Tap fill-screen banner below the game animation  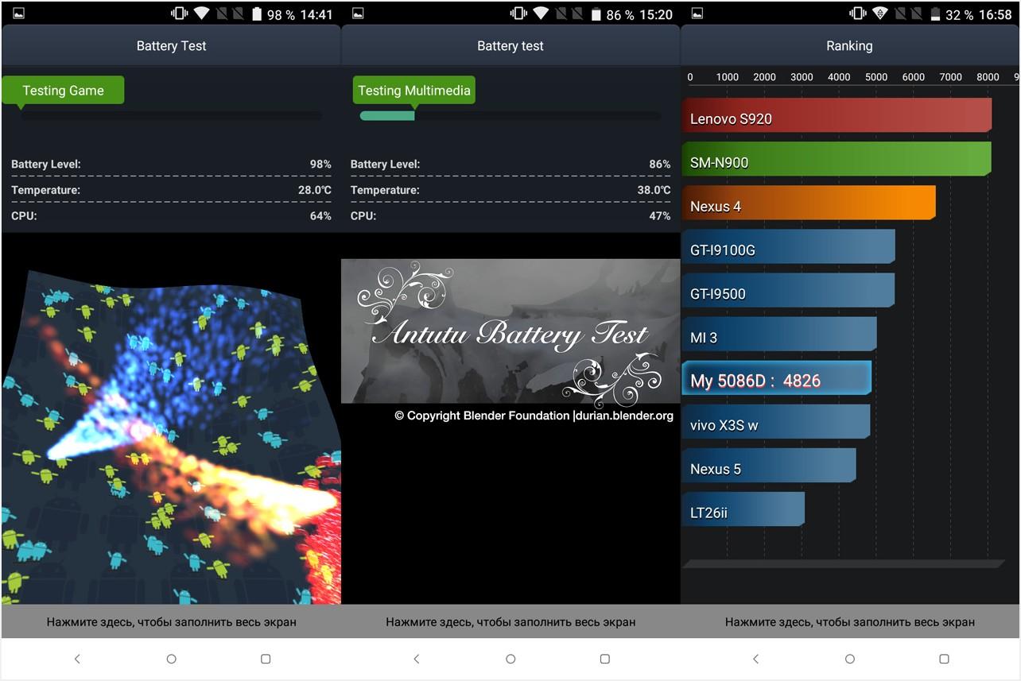click(x=171, y=621)
